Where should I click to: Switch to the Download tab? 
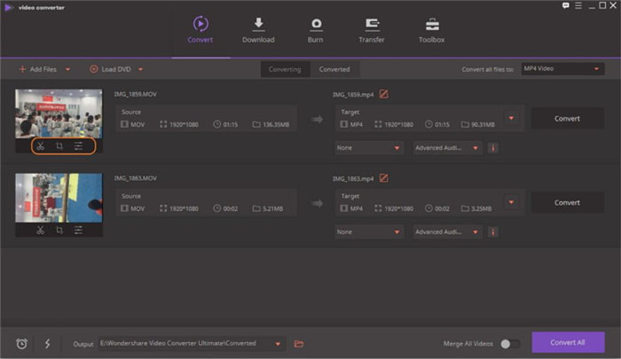(x=258, y=29)
